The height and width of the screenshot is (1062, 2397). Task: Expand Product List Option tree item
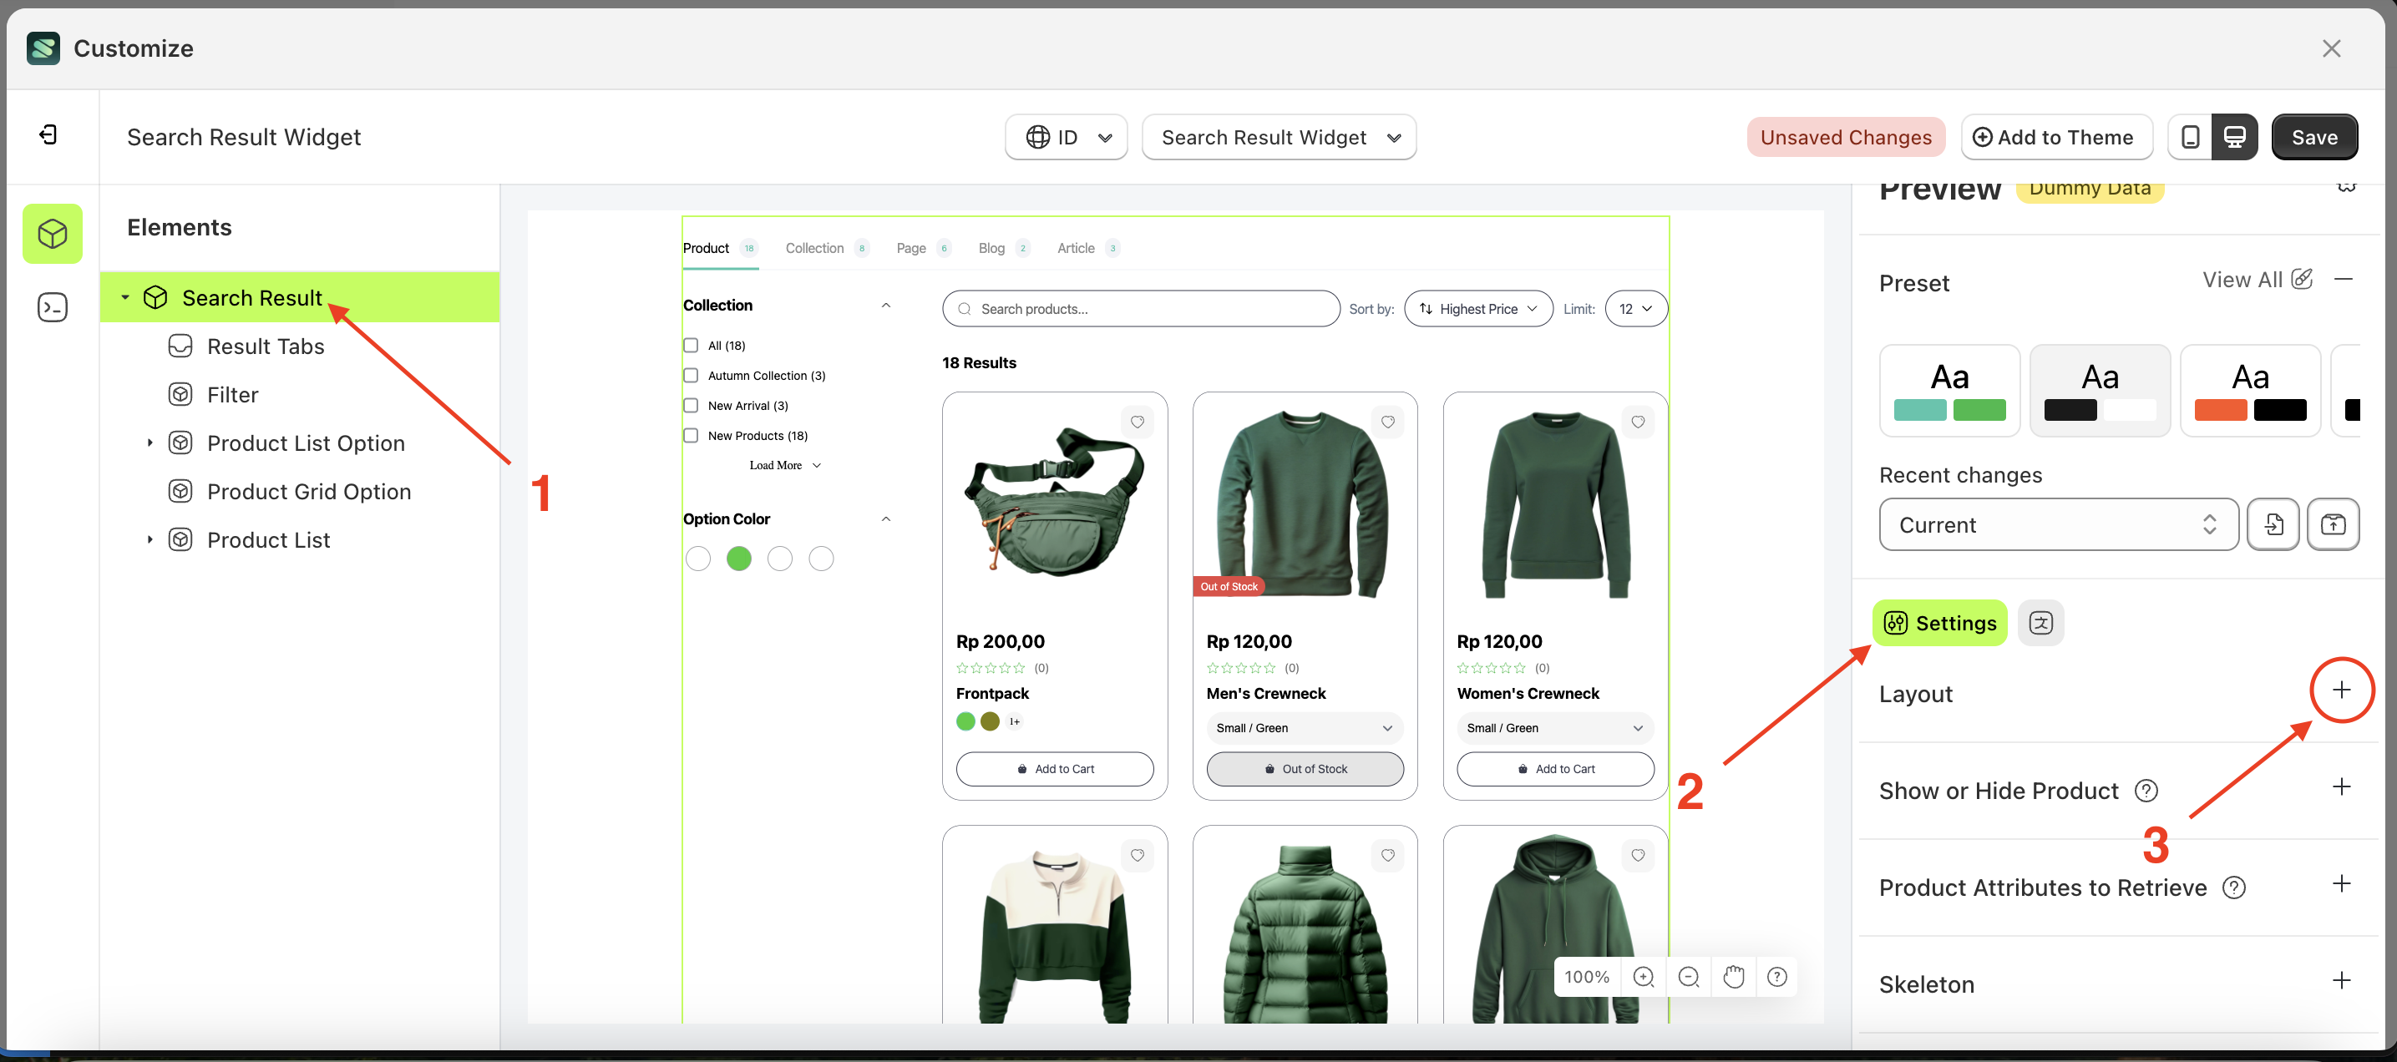click(x=149, y=443)
